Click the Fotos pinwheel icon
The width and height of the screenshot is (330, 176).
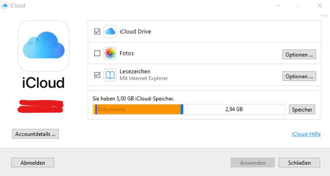(x=110, y=54)
